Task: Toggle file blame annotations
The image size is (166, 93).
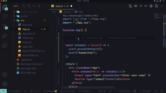Action: (x=151, y=6)
